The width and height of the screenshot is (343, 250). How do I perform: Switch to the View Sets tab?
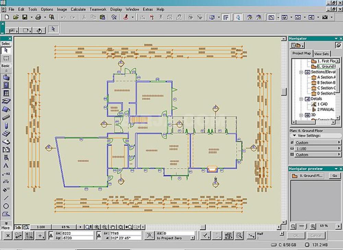click(x=321, y=54)
